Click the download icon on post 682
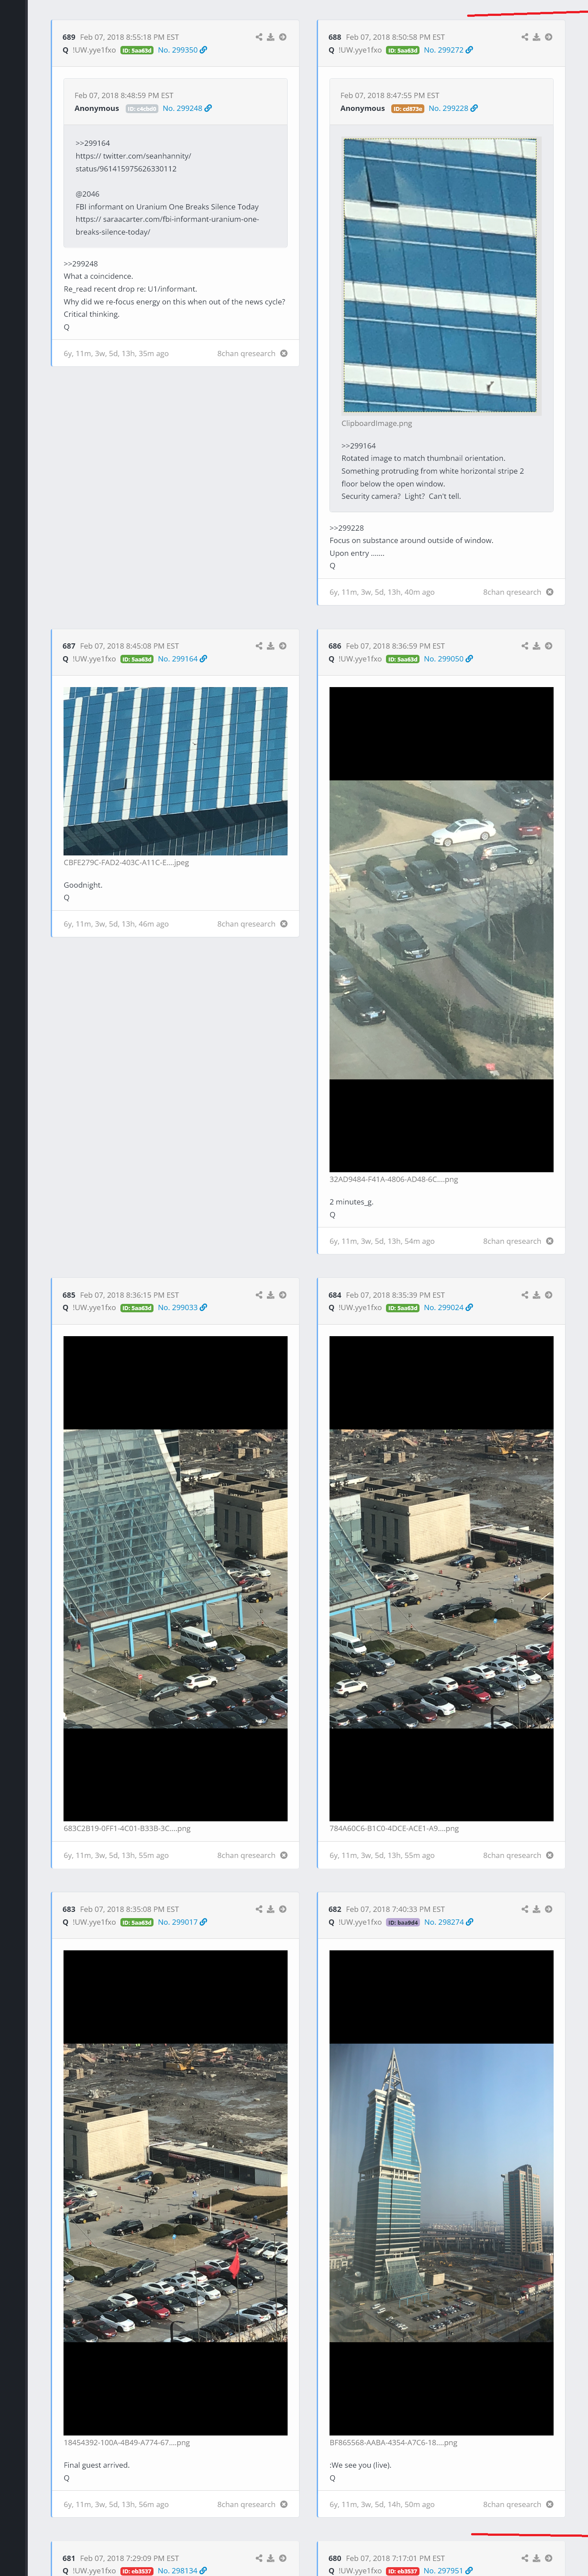The width and height of the screenshot is (588, 2576). point(536,1909)
